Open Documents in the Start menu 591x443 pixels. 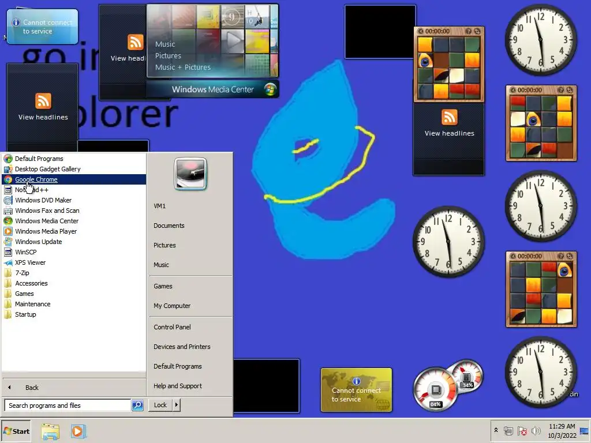coord(190,226)
